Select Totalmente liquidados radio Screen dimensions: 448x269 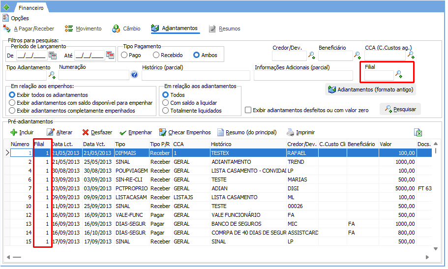(192, 111)
